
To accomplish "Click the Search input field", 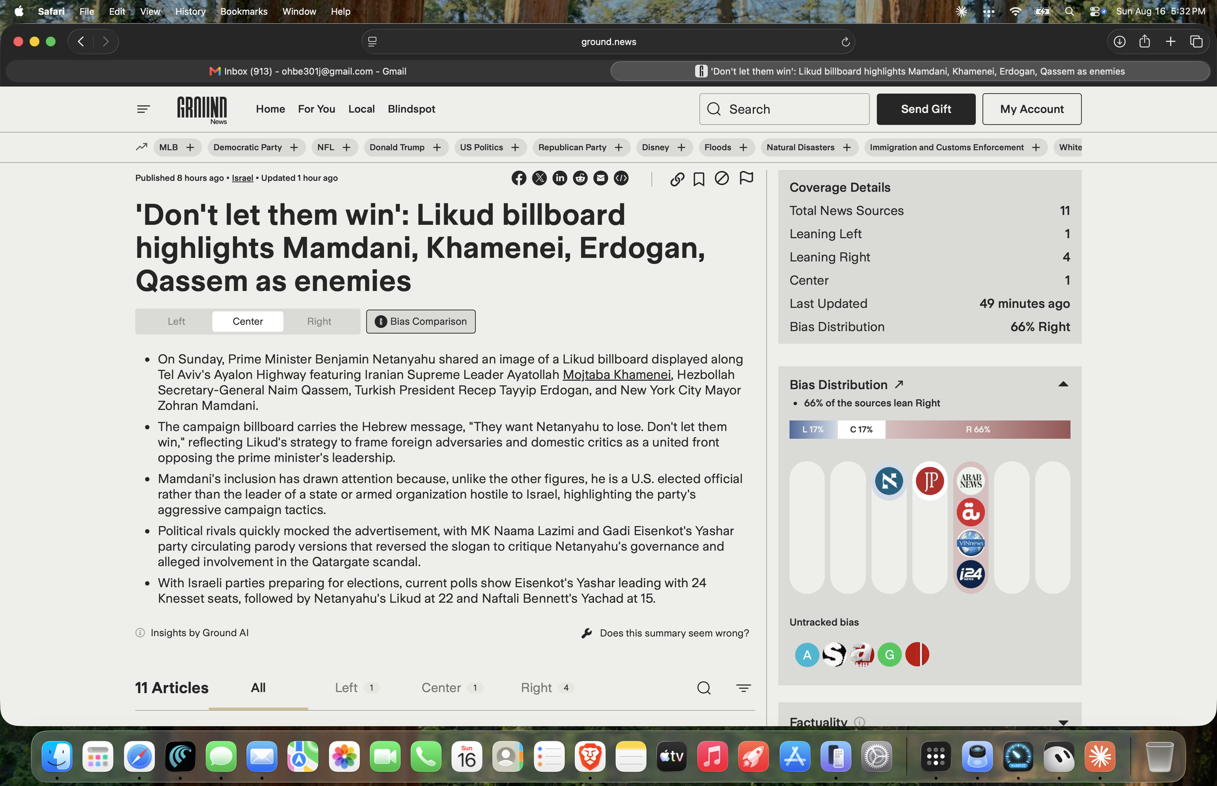I will pyautogui.click(x=784, y=109).
